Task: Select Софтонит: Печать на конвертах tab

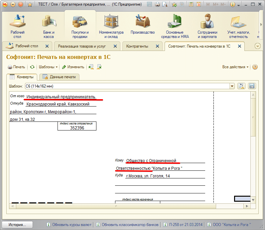Action: click(199, 46)
